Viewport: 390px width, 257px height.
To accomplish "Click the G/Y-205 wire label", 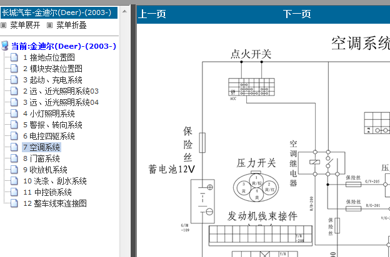I will [x=372, y=182].
